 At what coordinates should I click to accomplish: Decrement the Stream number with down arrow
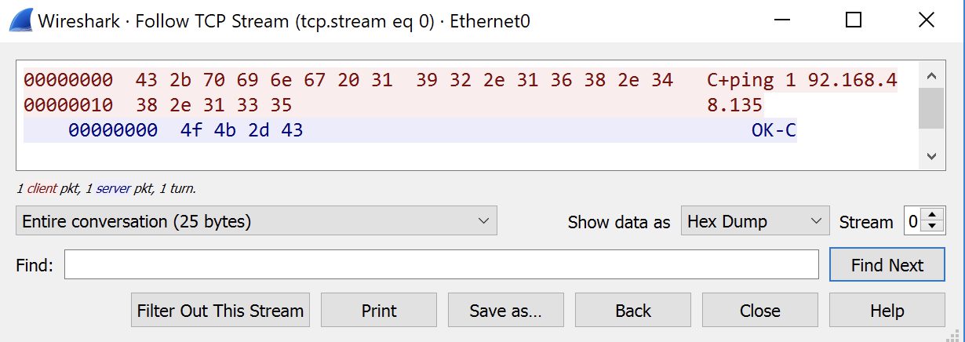(x=931, y=227)
